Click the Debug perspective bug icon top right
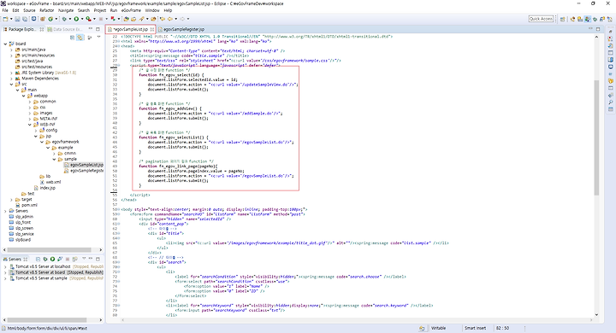This screenshot has width=616, height=333. 595,19
